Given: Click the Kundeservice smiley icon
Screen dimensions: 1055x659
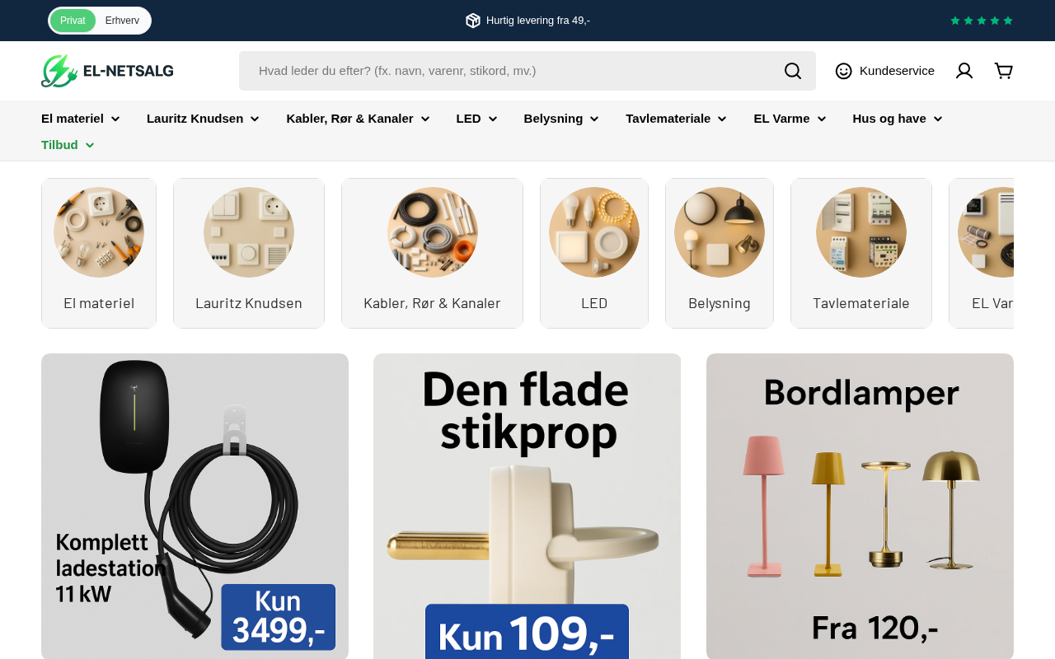Looking at the screenshot, I should [843, 71].
